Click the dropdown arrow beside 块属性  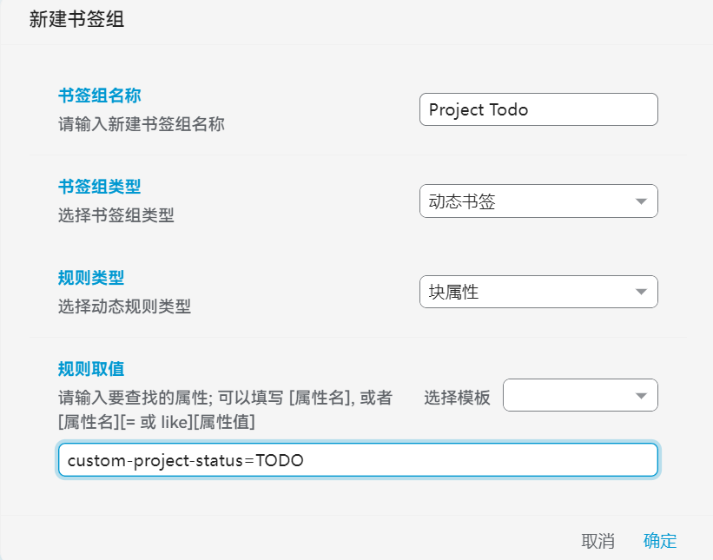641,292
